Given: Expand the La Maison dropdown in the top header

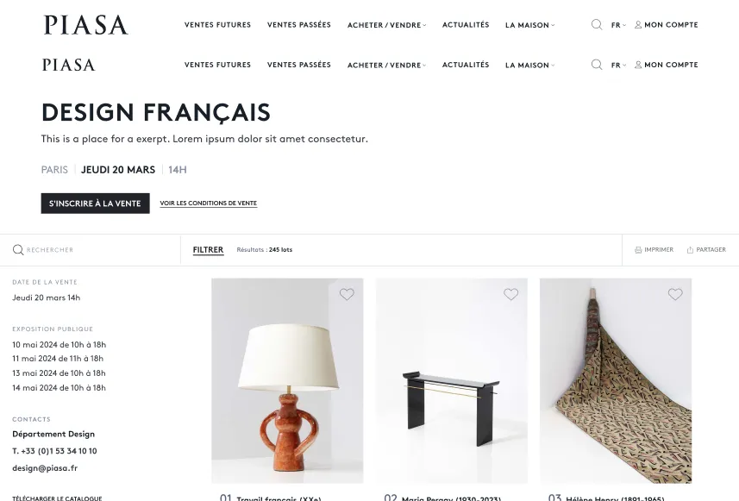Looking at the screenshot, I should coord(529,25).
